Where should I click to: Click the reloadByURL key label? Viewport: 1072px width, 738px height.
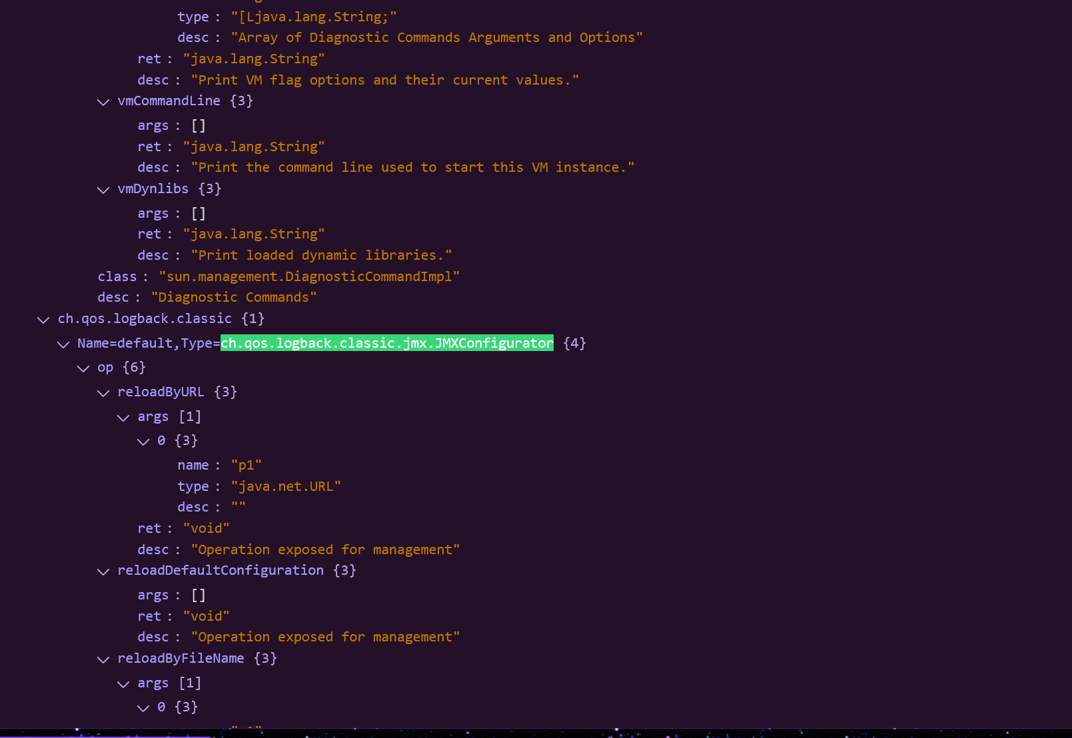(161, 392)
